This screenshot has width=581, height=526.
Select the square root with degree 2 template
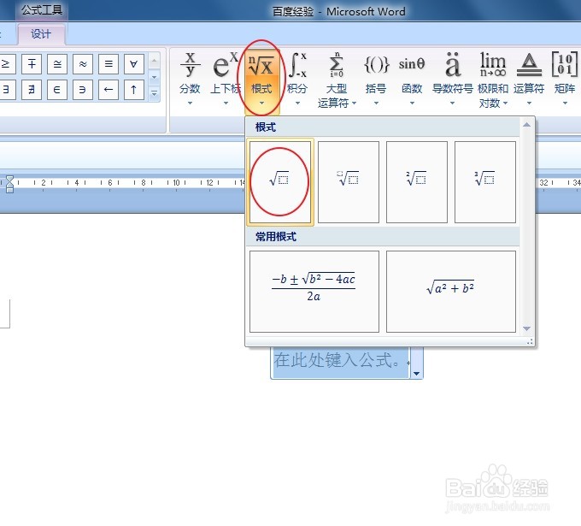click(x=416, y=182)
